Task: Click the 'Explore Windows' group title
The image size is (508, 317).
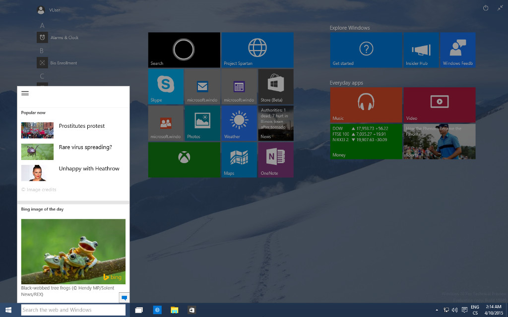Action: pos(350,28)
